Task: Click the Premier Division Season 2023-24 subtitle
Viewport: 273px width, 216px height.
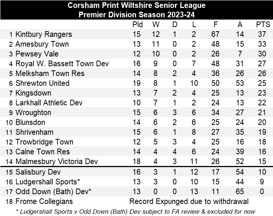Action: pyautogui.click(x=136, y=15)
